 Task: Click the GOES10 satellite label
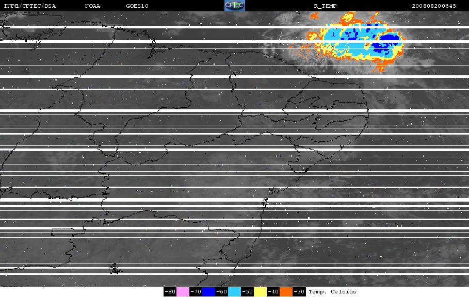pyautogui.click(x=137, y=6)
